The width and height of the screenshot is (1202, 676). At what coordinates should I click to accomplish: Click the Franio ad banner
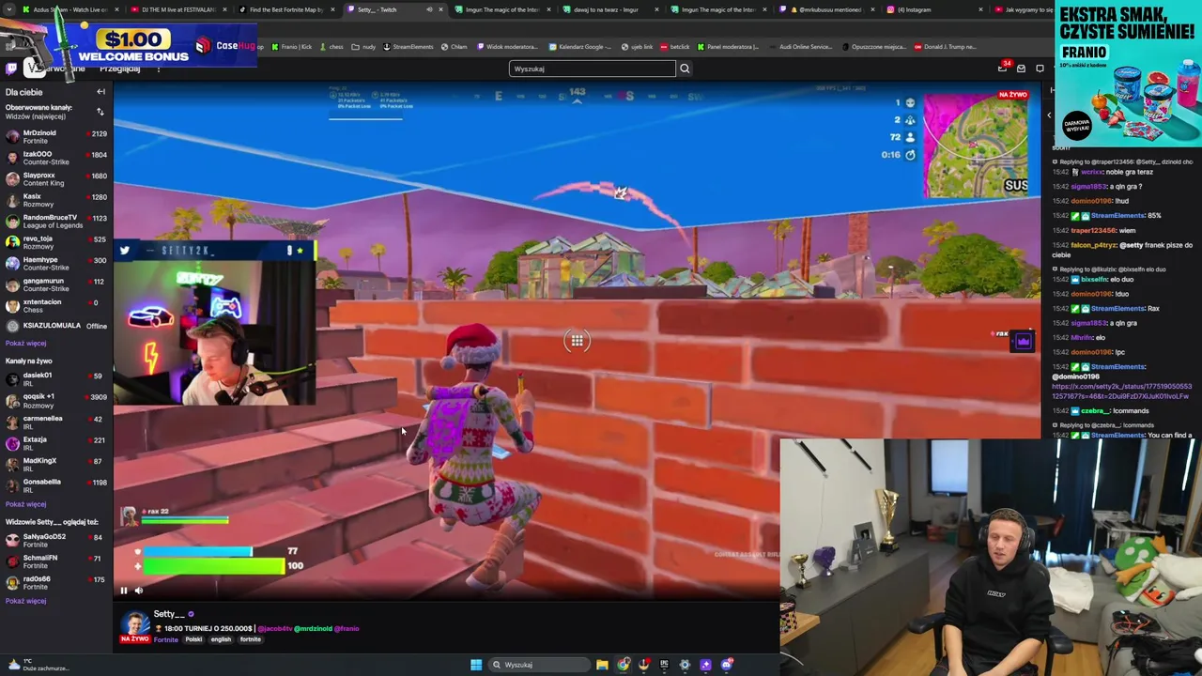coord(1128,74)
